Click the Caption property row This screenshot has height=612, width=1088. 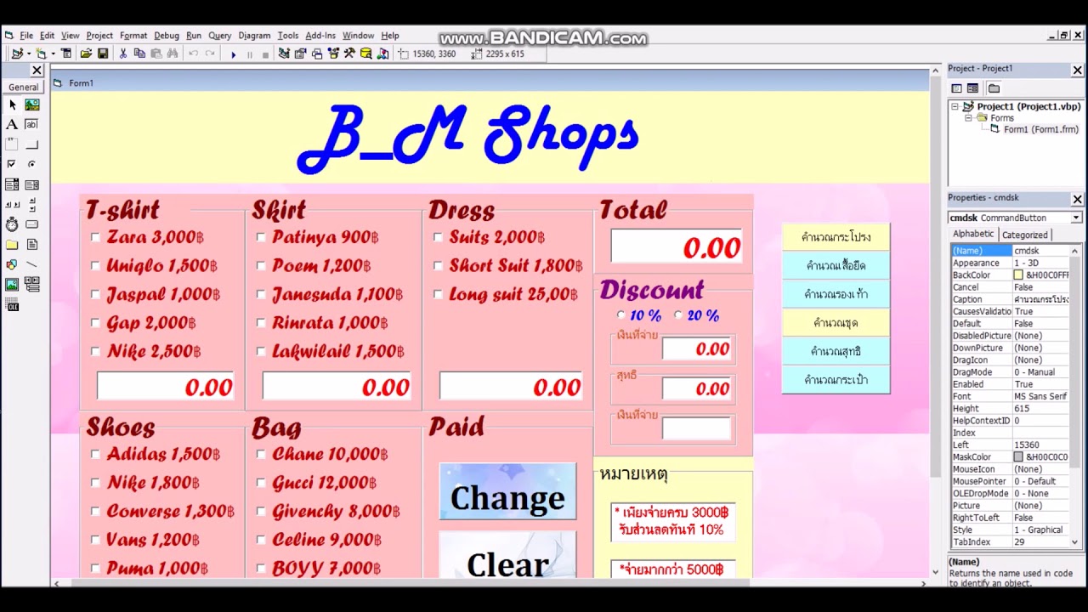1011,300
